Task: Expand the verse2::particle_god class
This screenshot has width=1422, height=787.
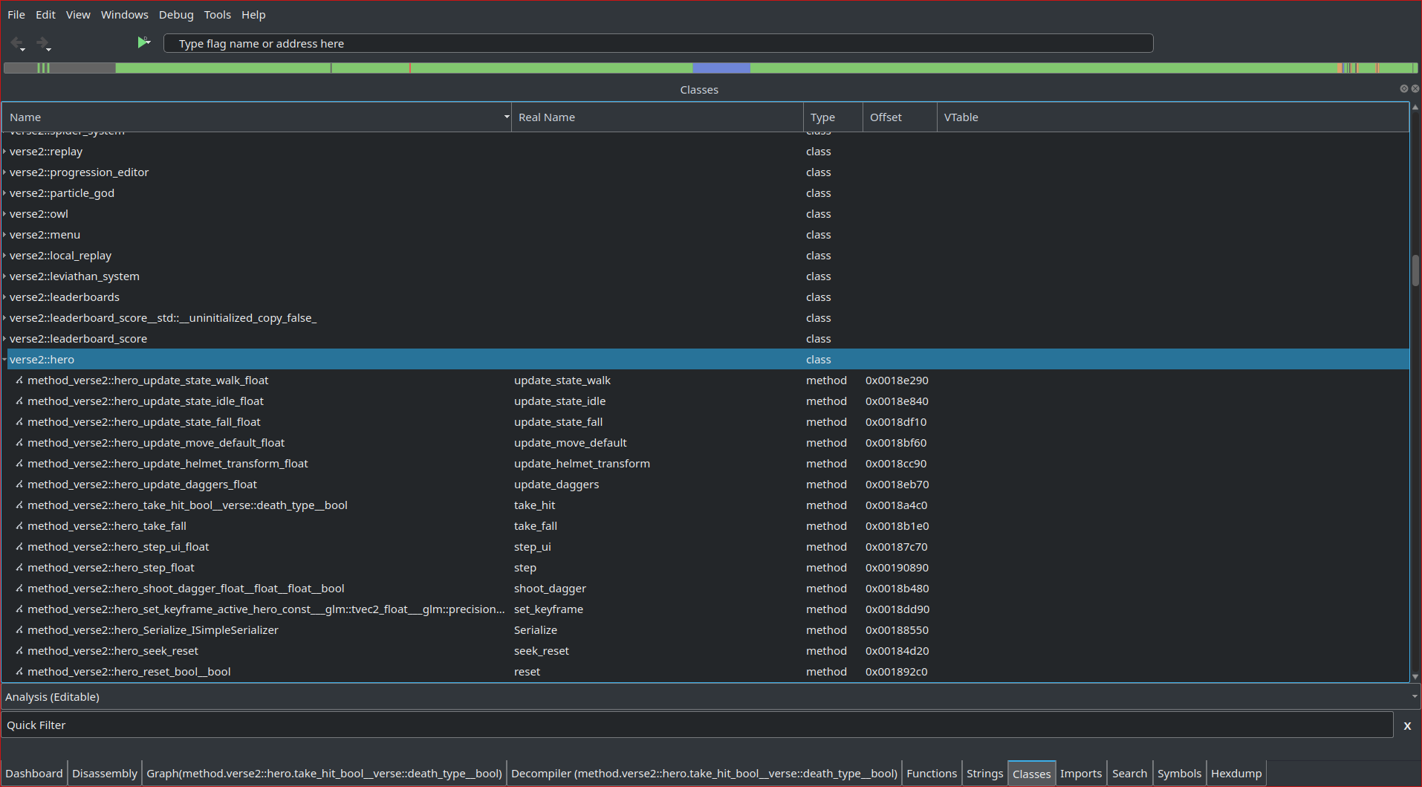Action: [4, 193]
